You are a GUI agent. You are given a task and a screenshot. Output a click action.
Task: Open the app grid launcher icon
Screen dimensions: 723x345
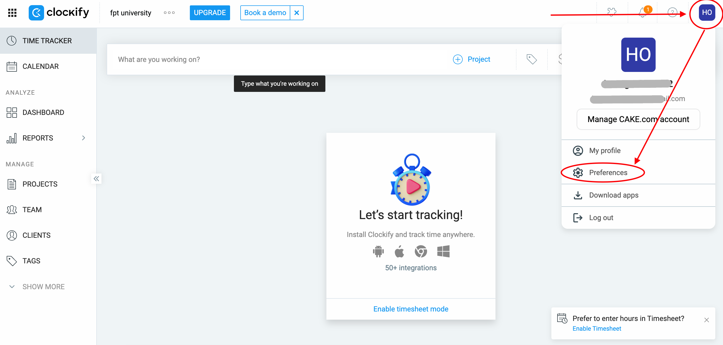[12, 13]
